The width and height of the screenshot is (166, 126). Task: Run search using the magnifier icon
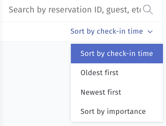(x=148, y=9)
